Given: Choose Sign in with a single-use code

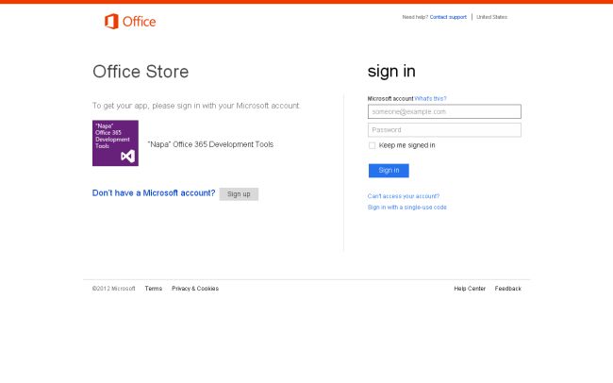Looking at the screenshot, I should [407, 207].
